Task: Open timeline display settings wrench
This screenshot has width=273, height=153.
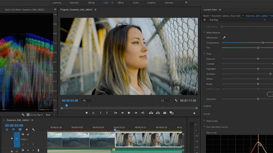Action: click(33, 129)
